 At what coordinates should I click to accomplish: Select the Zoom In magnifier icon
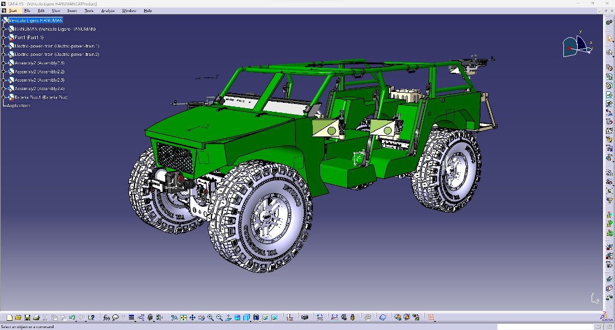[x=211, y=317]
